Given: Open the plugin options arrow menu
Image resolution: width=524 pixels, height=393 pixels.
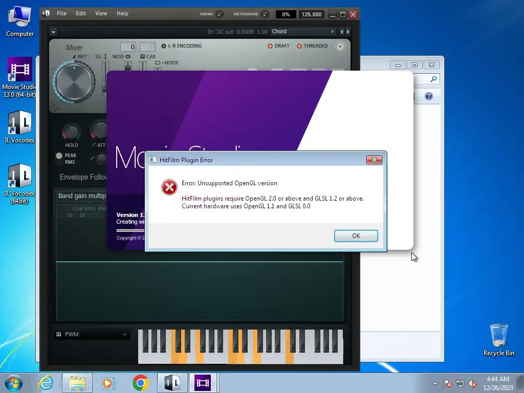Looking at the screenshot, I should (53, 32).
